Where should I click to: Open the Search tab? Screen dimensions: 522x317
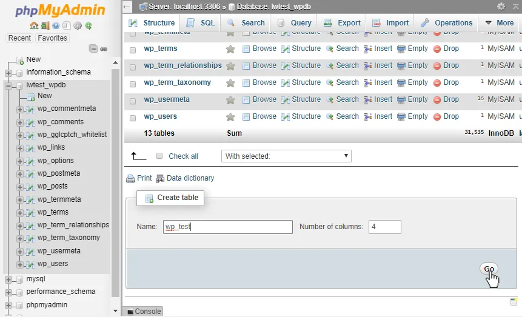coord(246,22)
